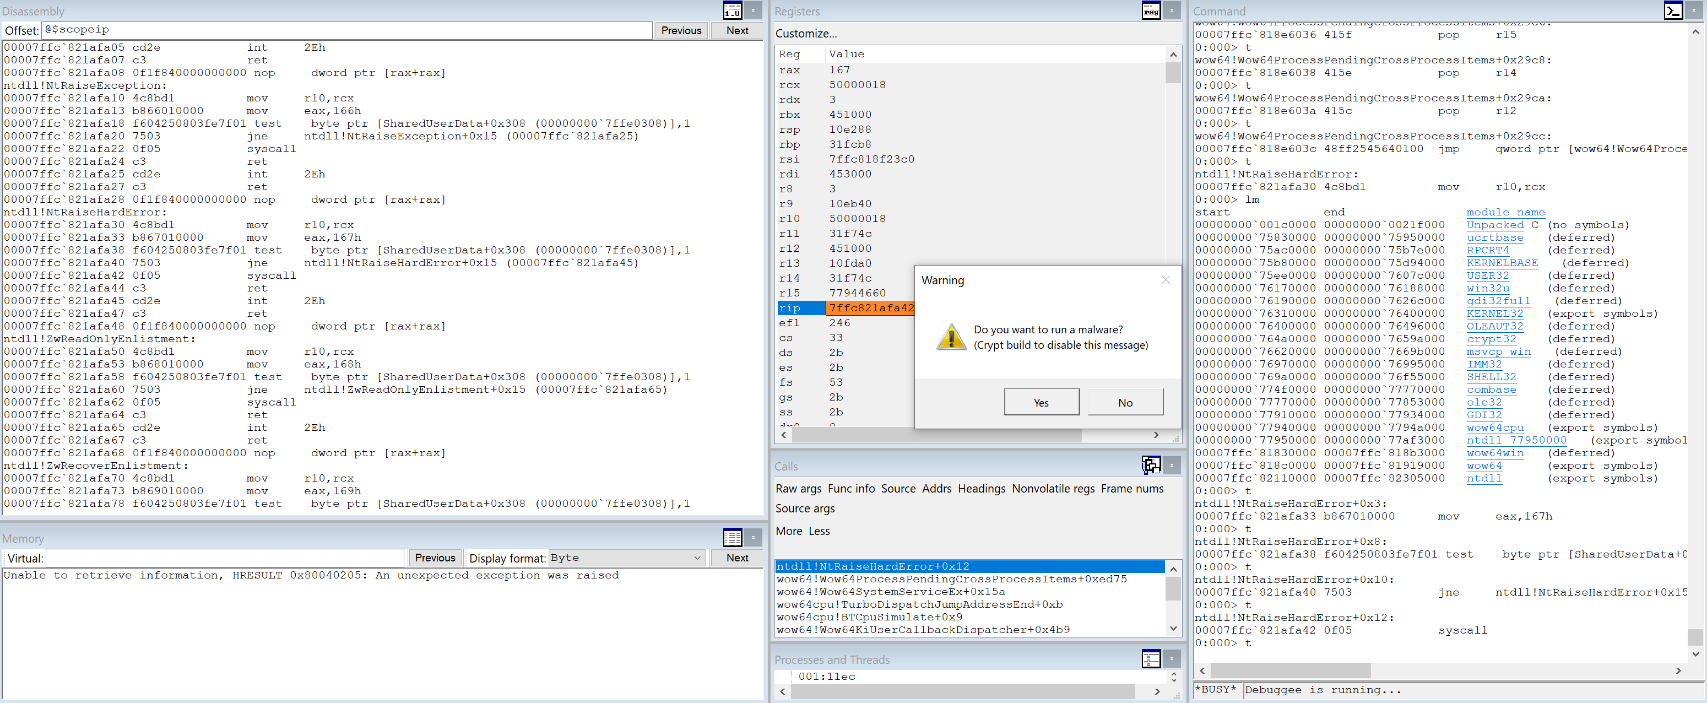Viewport: 1707px width, 703px height.
Task: Toggle Frame nums in Calls panel
Action: [x=1132, y=488]
